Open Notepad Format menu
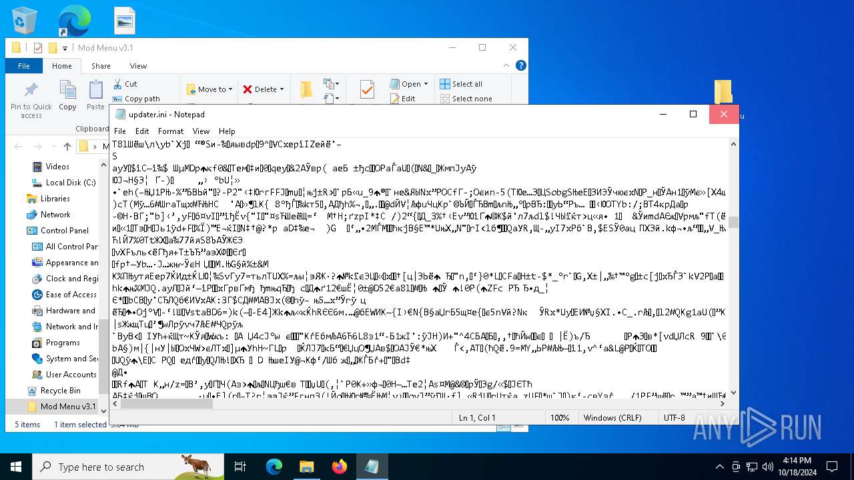Screen dimensions: 854x480 pyautogui.click(x=171, y=131)
